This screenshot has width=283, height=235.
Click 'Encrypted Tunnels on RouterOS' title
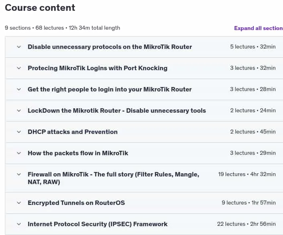coord(76,203)
